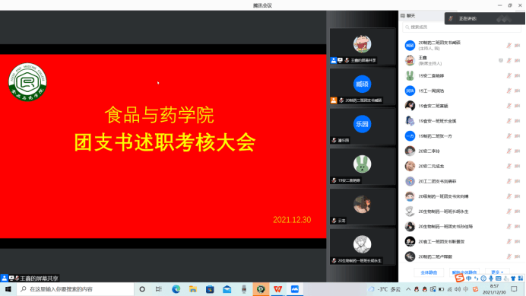Screen dimensions: 526x296
Task: Select the 臧硕 participant video tile
Action: point(363,87)
